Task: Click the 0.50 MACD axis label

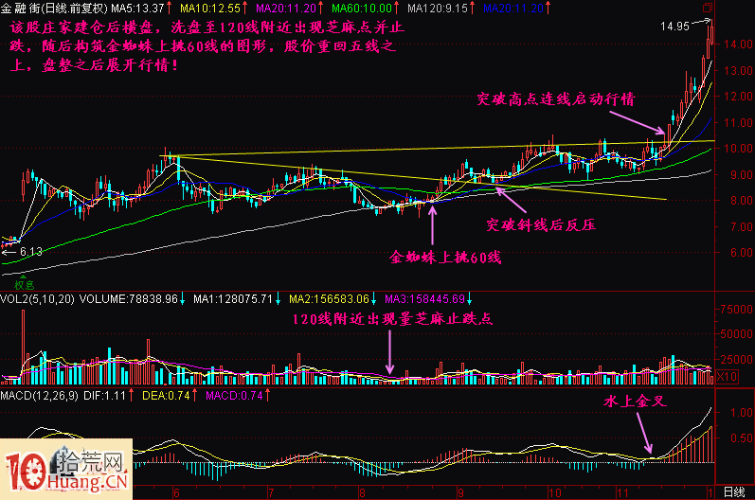Action: (741, 437)
